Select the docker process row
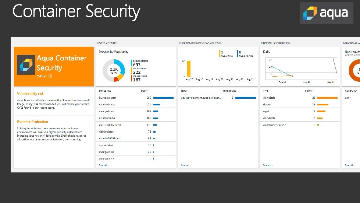 (x=300, y=104)
